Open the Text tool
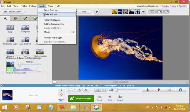Viewport: 190px width, 112px height. pyautogui.click(x=25, y=53)
